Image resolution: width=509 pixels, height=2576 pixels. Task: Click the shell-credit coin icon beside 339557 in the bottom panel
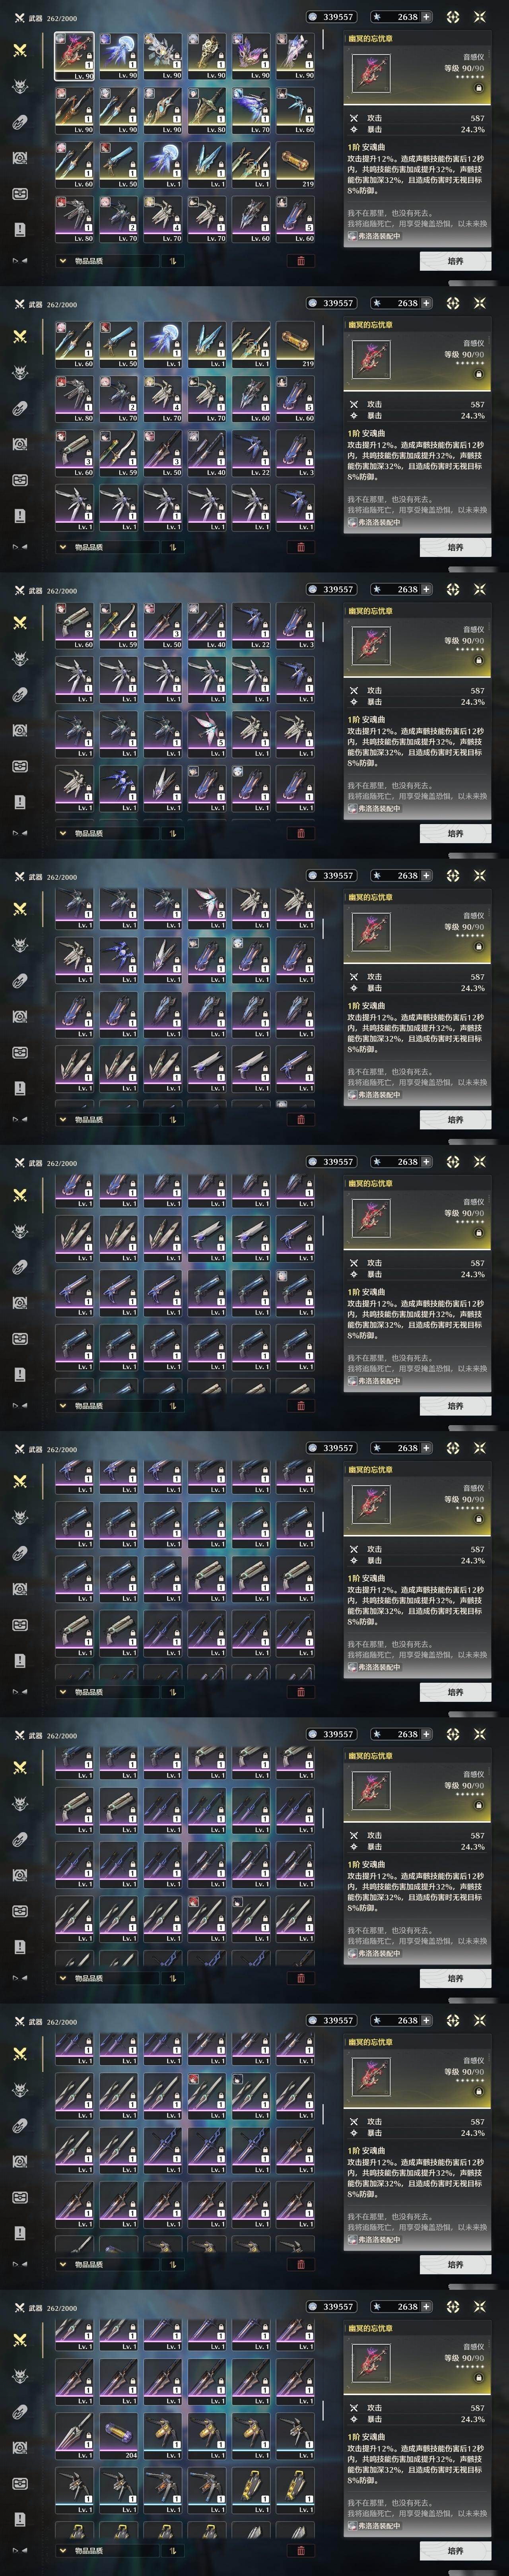[313, 2307]
